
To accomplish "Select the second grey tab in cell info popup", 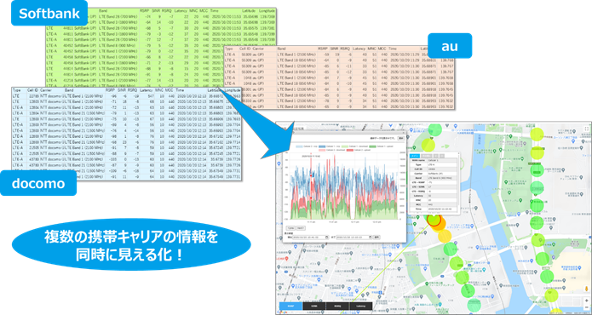I will point(427,156).
